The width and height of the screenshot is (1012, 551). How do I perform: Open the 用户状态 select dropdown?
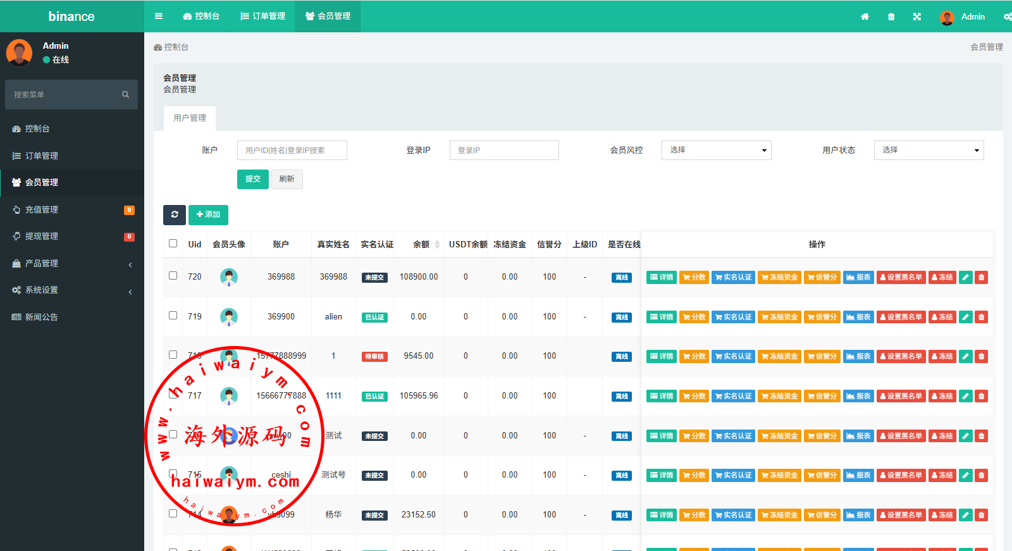[929, 150]
